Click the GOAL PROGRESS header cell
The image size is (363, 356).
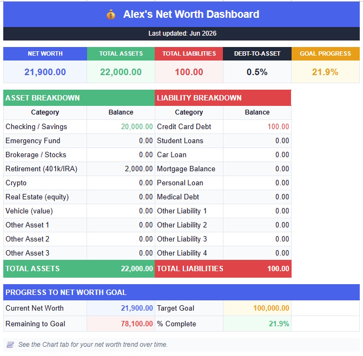click(326, 53)
